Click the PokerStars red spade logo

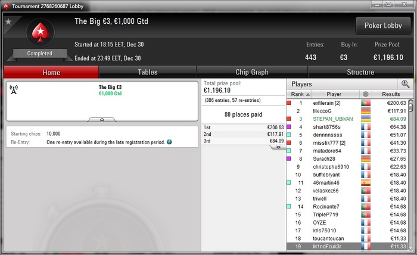coord(41,32)
